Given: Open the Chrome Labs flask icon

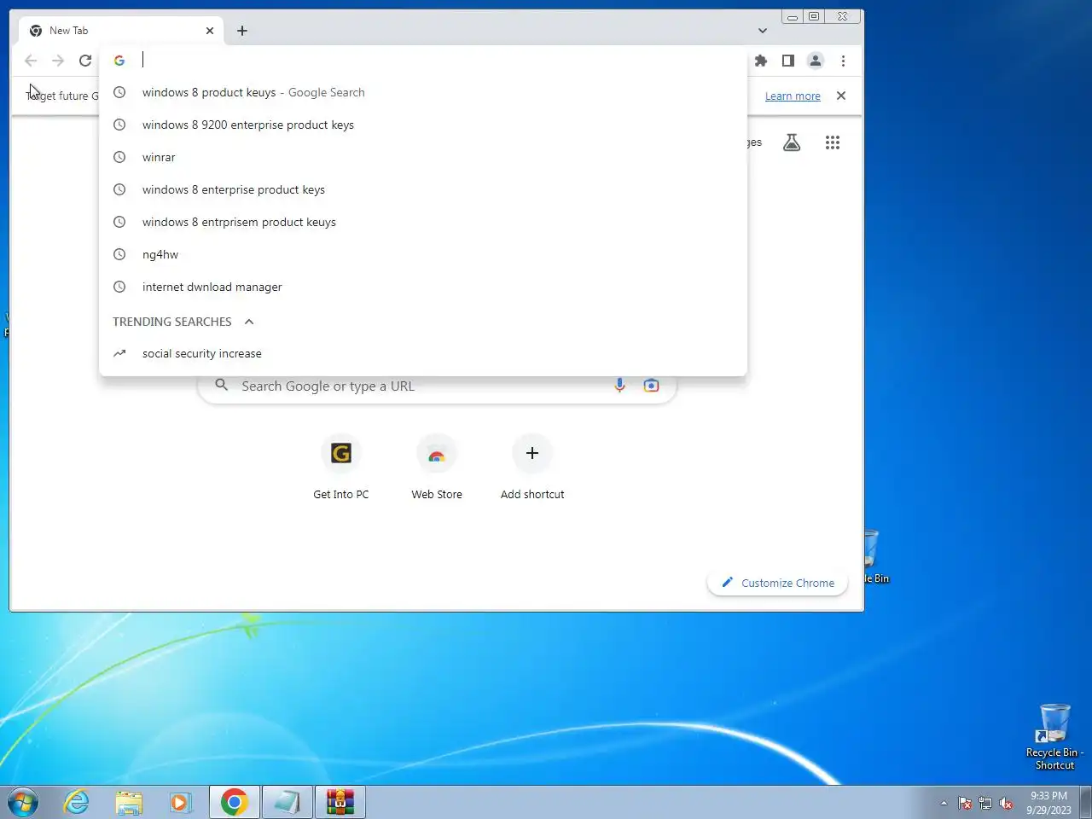Looking at the screenshot, I should [792, 142].
